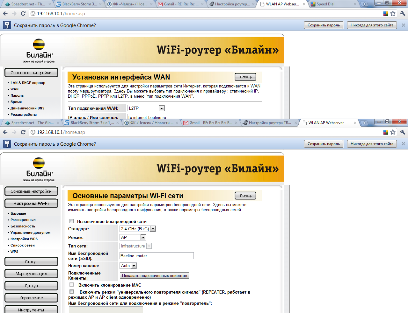Image resolution: width=408 pixels, height=313 pixels.
Task: Bookmark page with star in lower window
Action: coord(393,132)
